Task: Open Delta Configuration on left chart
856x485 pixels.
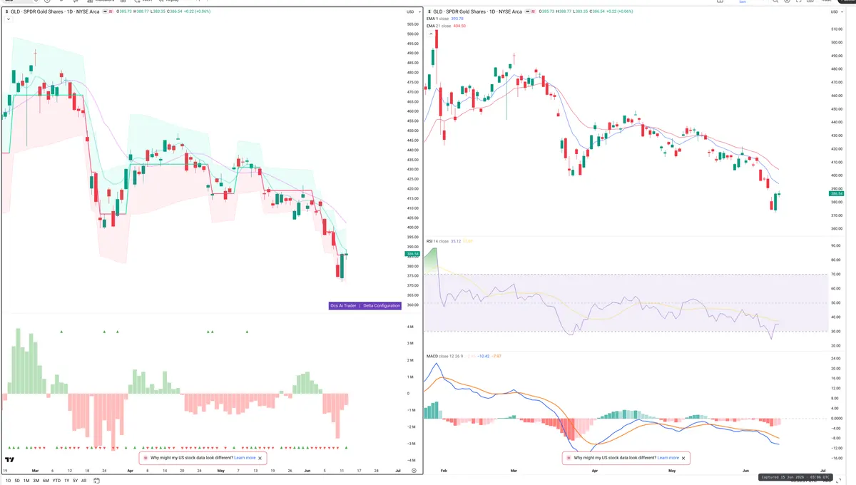Action: (x=382, y=305)
